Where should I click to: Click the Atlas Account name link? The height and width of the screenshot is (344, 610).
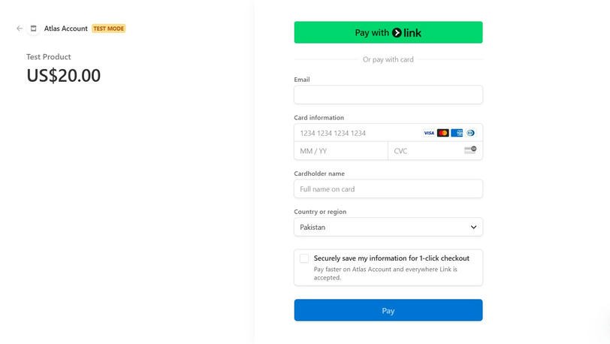coord(66,29)
